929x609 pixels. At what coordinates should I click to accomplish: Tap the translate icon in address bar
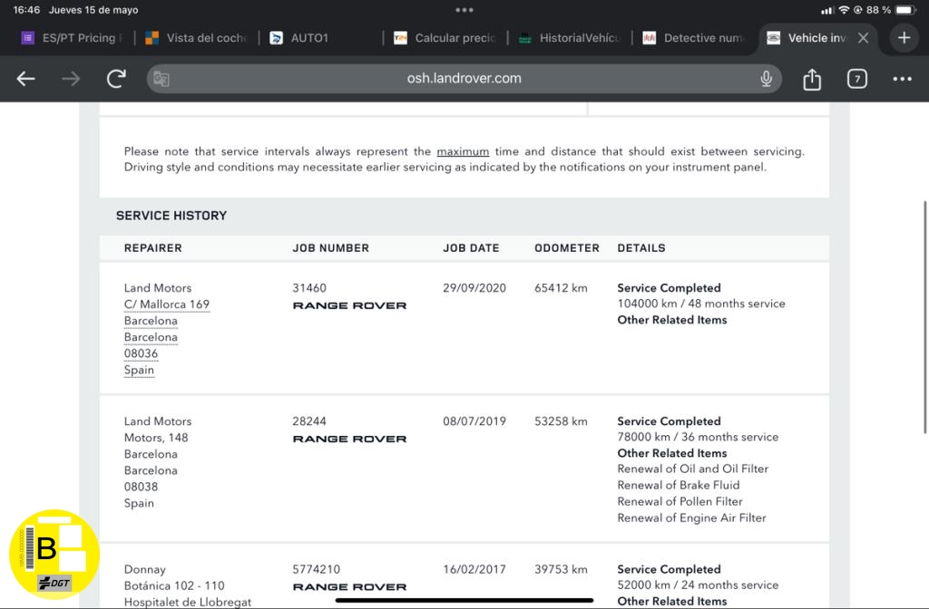coord(161,78)
